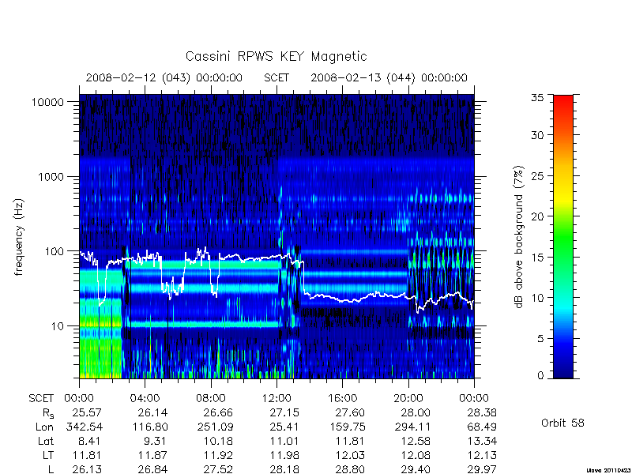This screenshot has height=474, width=632.
Task: Click the 30 value on the color scale
Action: click(537, 135)
